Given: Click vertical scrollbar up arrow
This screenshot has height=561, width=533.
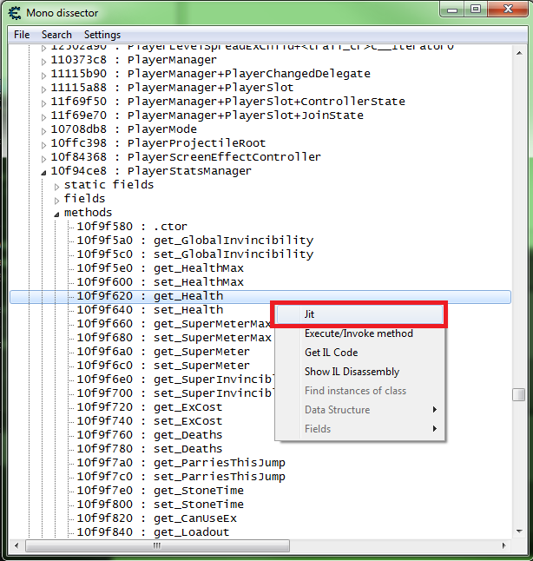Looking at the screenshot, I should [519, 53].
